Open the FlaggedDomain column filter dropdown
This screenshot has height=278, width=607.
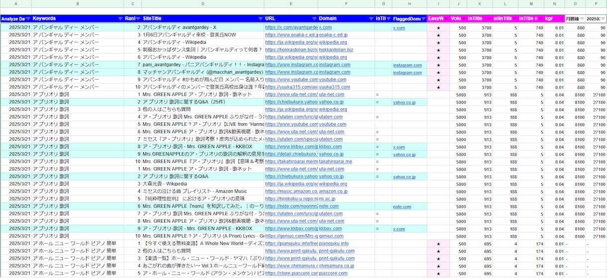(x=423, y=19)
